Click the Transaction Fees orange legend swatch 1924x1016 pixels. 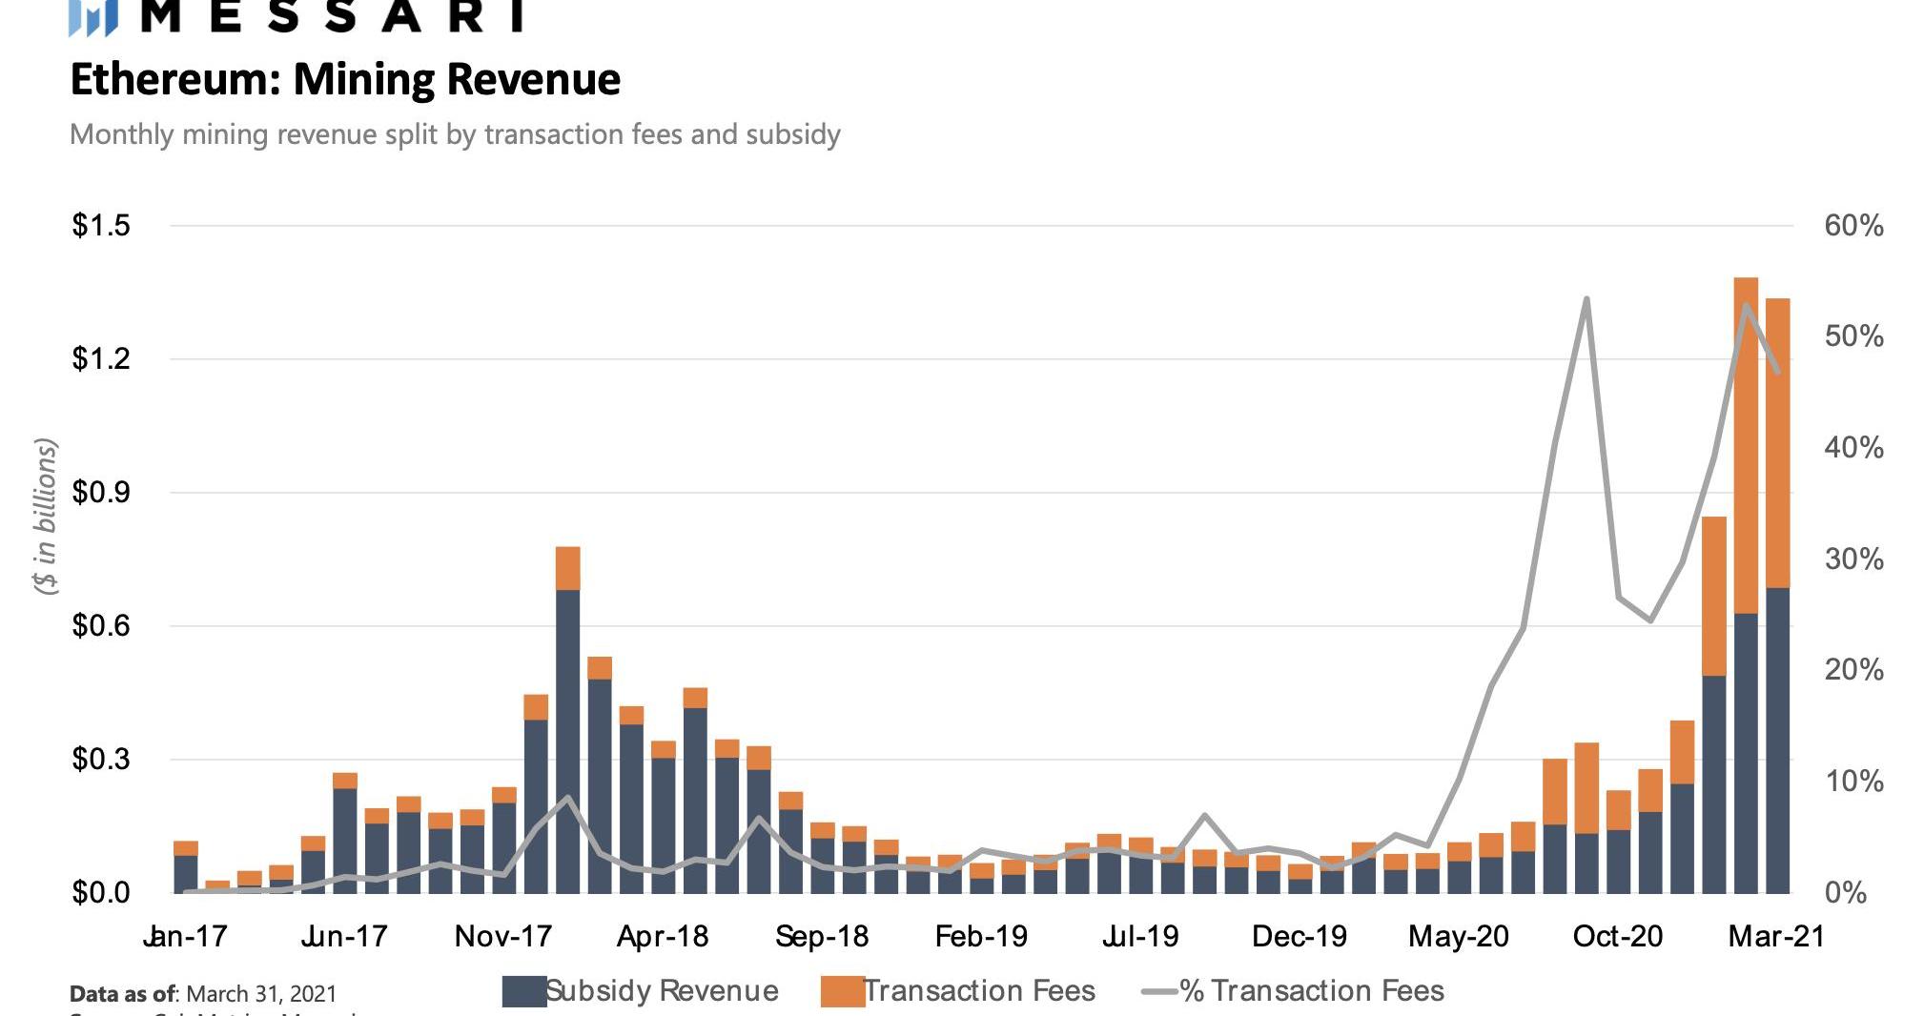(x=842, y=991)
